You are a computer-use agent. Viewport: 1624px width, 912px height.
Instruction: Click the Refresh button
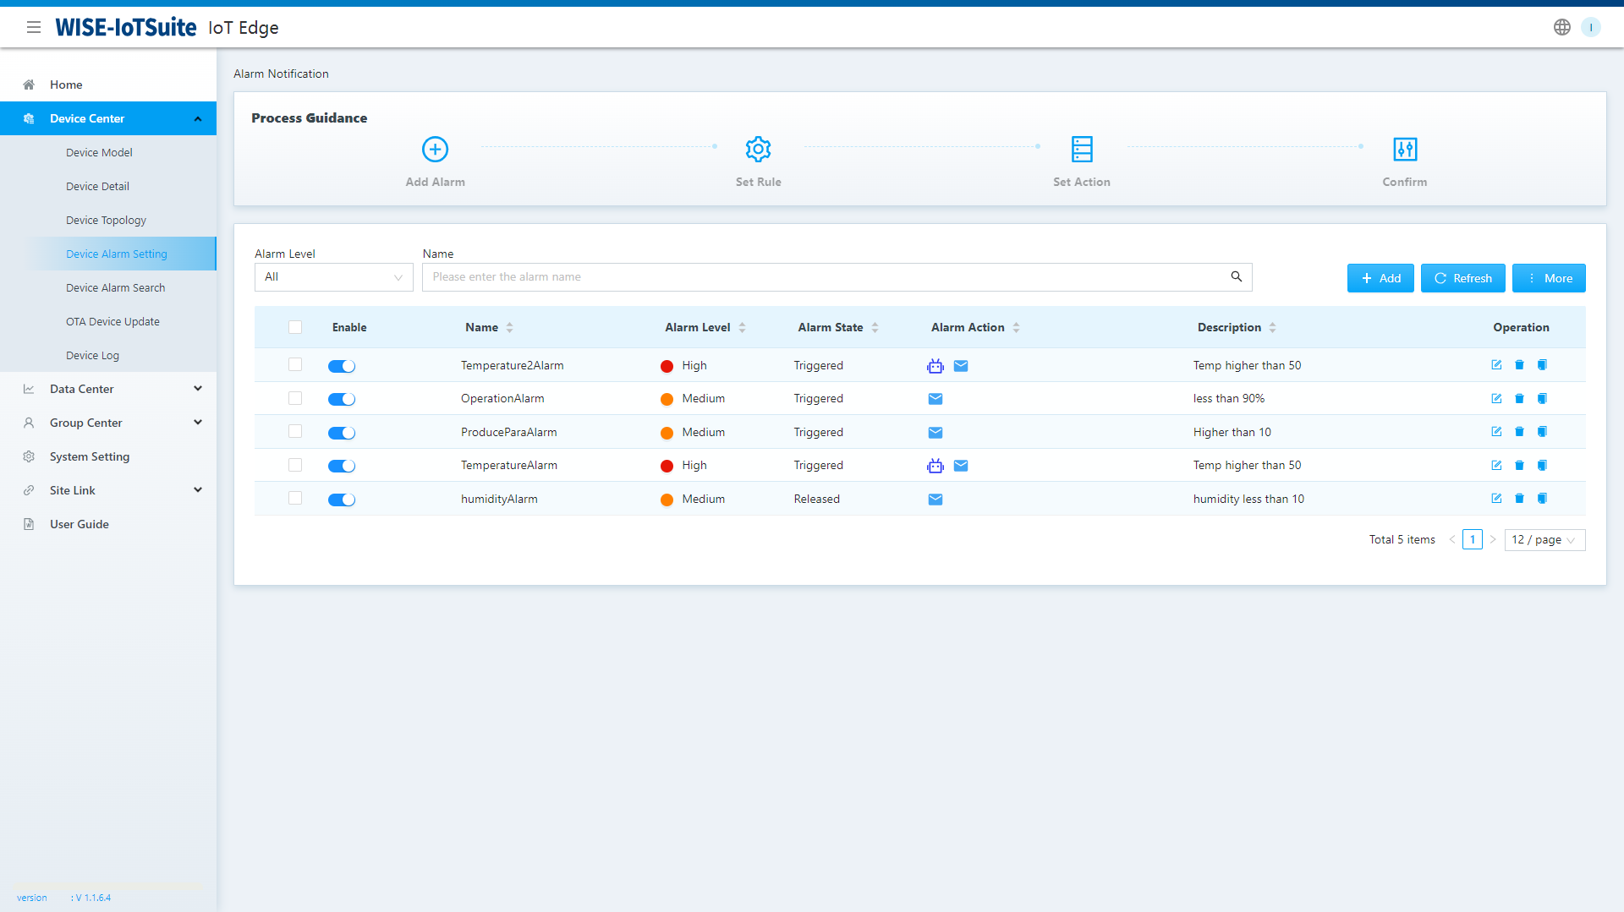[x=1462, y=278]
